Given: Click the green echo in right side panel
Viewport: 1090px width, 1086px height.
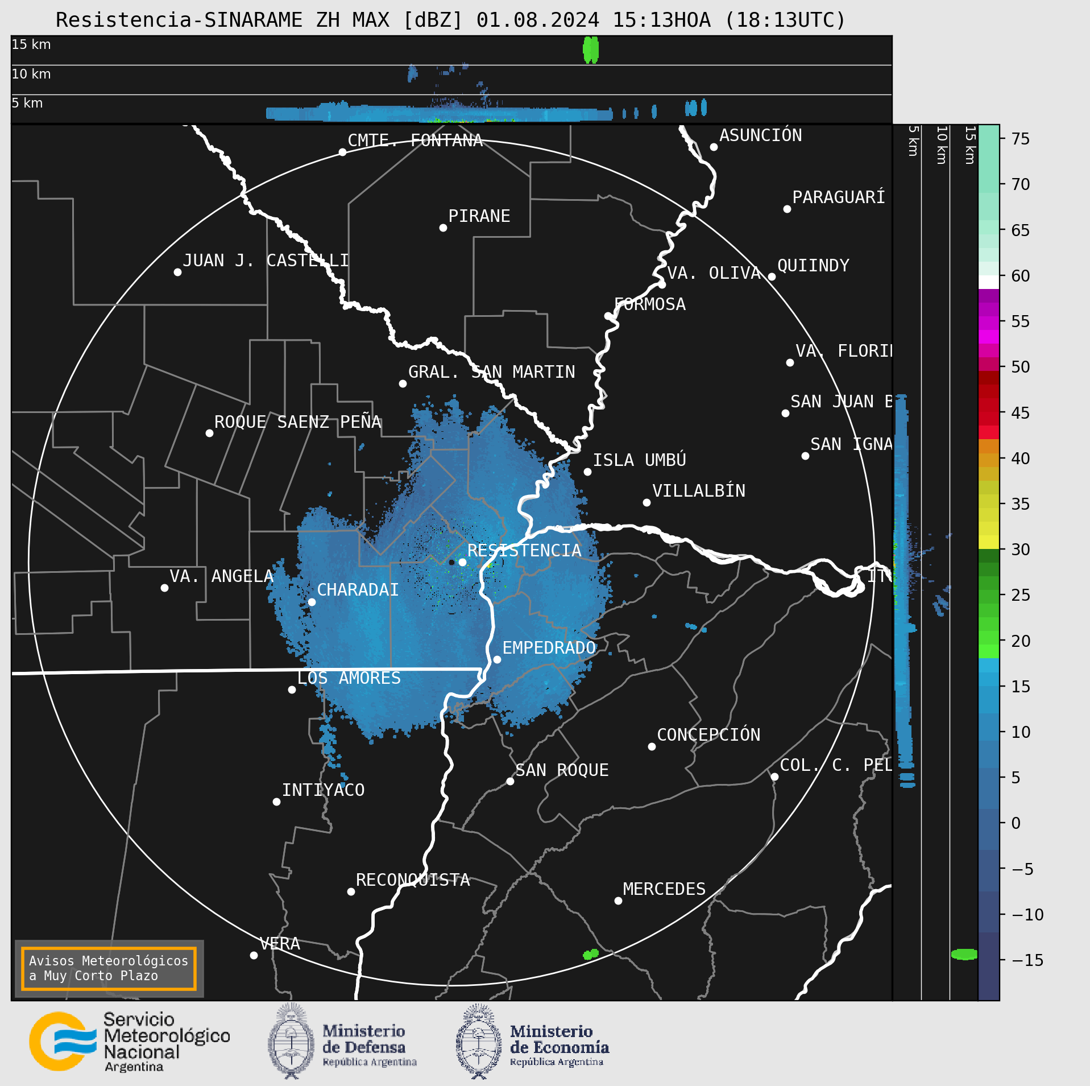Looking at the screenshot, I should click(x=964, y=954).
